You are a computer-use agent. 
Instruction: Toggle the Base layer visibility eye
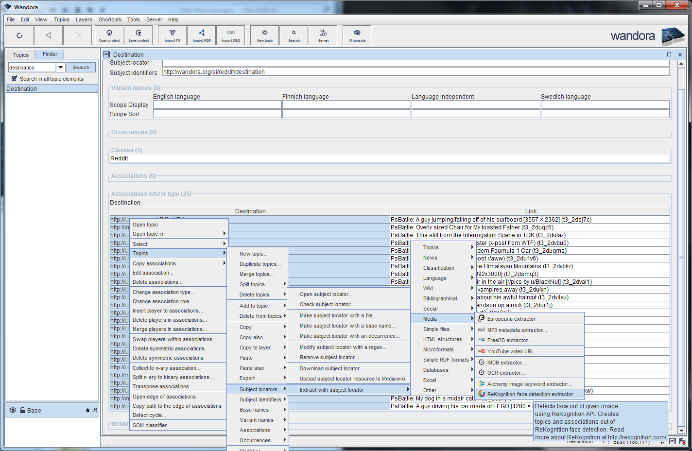[13, 410]
